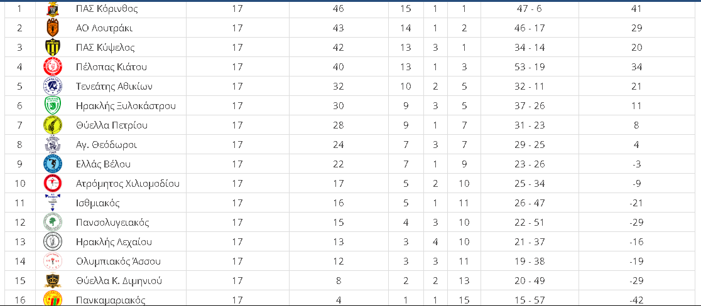The image size is (701, 306).
Task: Click the -42 goal difference cell
Action: pyautogui.click(x=637, y=300)
